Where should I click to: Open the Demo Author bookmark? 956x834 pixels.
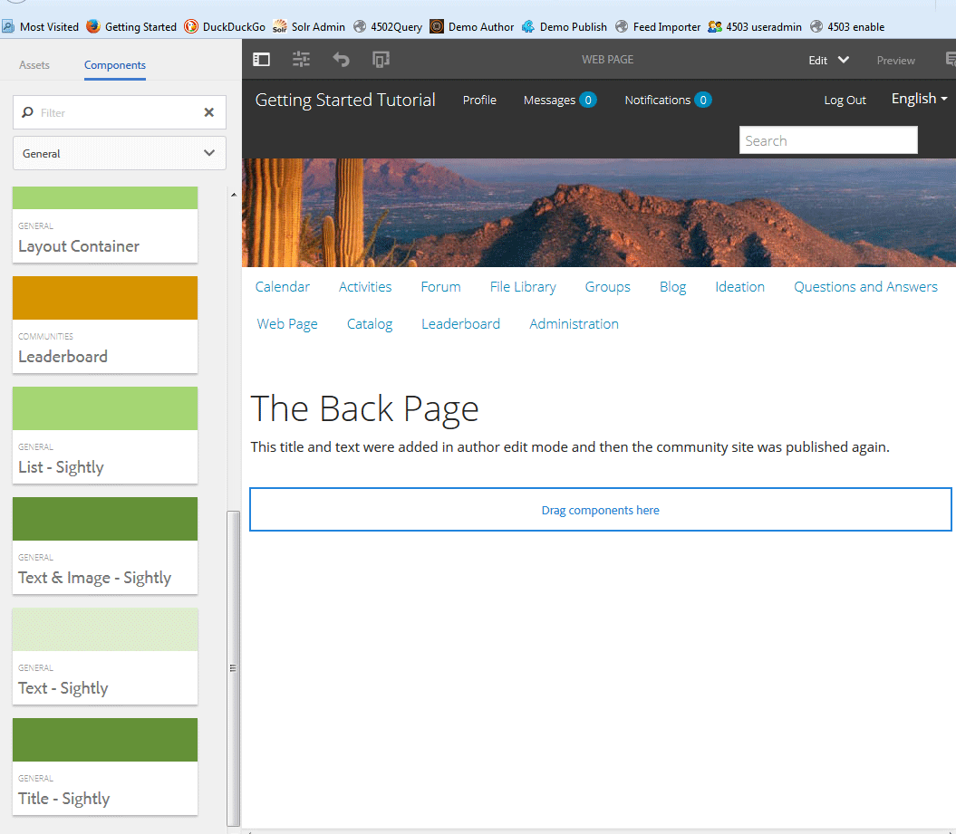[x=472, y=27]
